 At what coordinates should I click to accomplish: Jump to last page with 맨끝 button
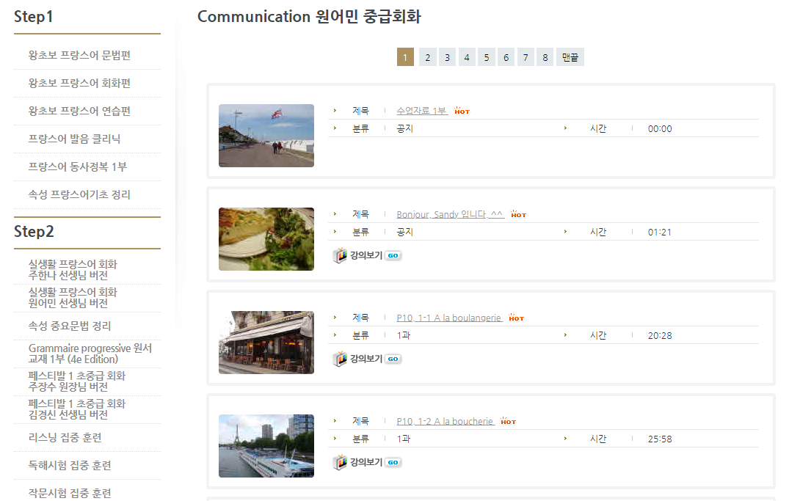point(570,57)
